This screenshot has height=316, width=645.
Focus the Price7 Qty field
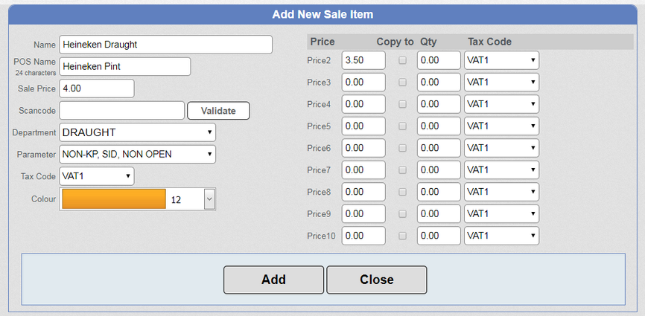[439, 170]
